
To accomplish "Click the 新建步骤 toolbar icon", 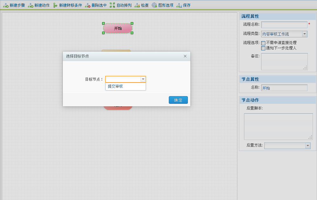I will (6, 5).
